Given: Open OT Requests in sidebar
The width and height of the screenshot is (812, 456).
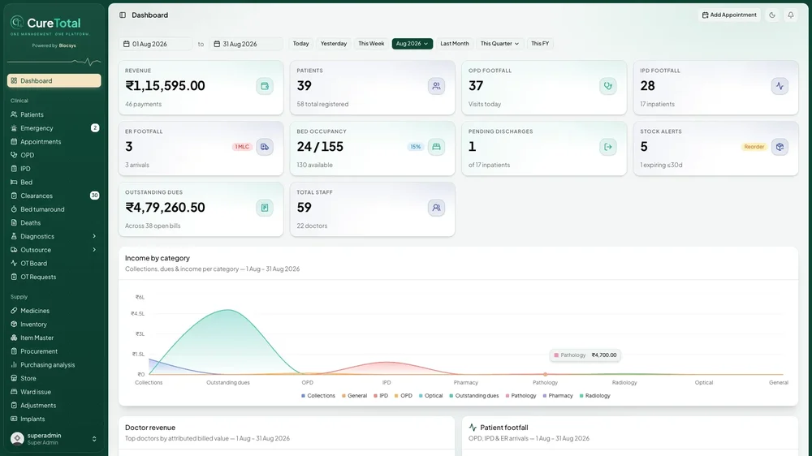Looking at the screenshot, I should [54, 277].
